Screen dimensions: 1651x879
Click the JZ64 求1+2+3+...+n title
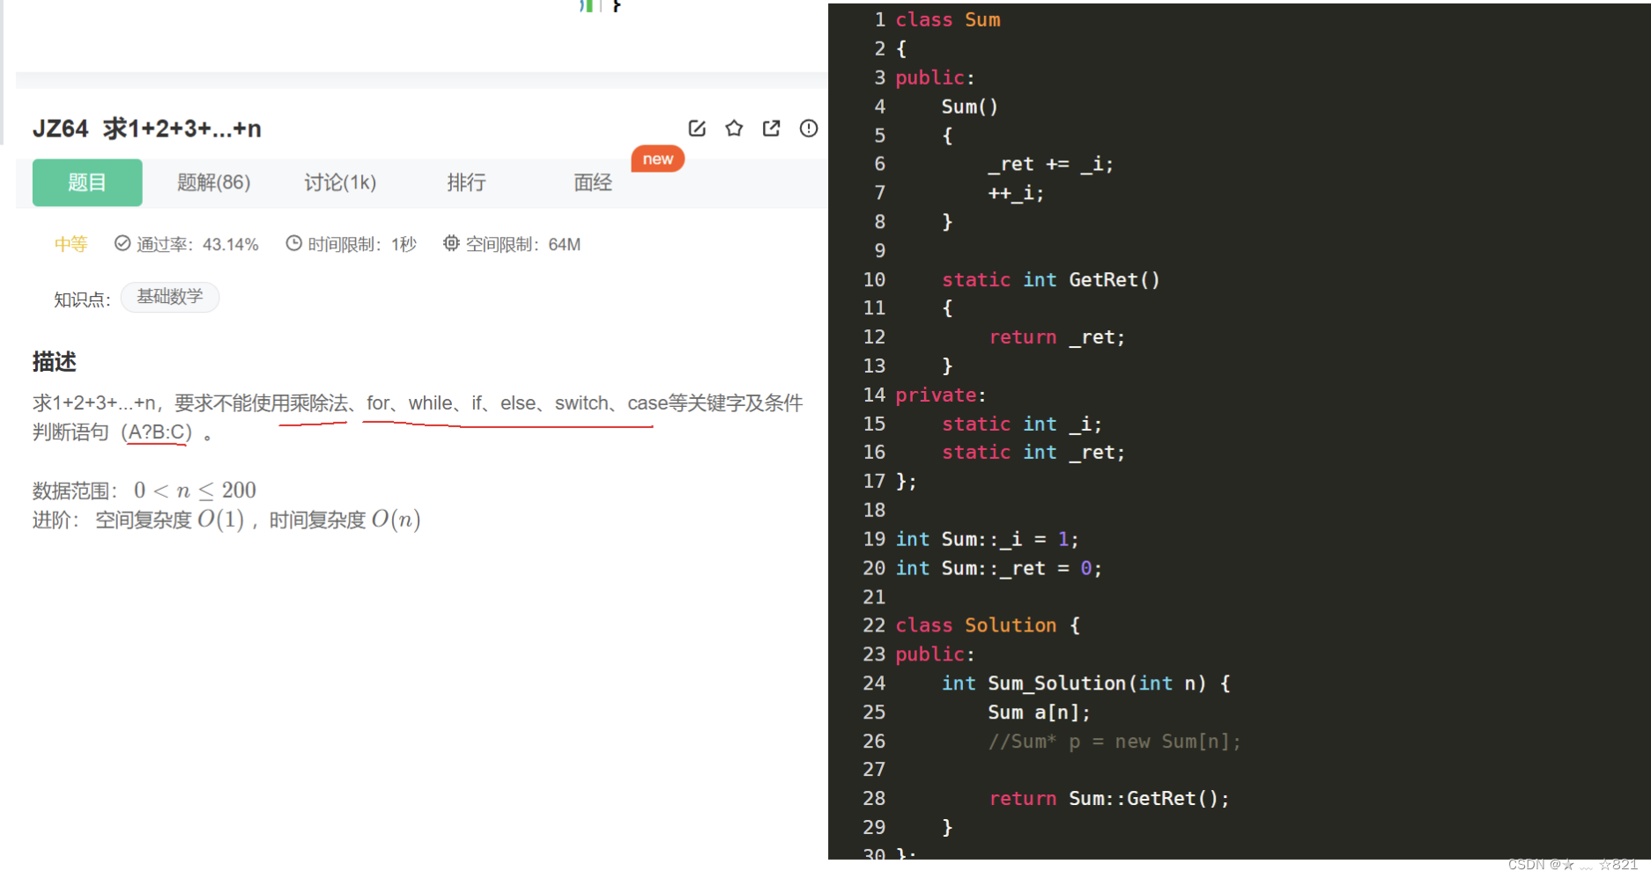147,129
